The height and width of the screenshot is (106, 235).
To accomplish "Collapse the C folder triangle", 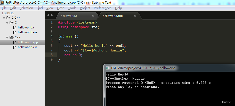I will tap(7, 23).
